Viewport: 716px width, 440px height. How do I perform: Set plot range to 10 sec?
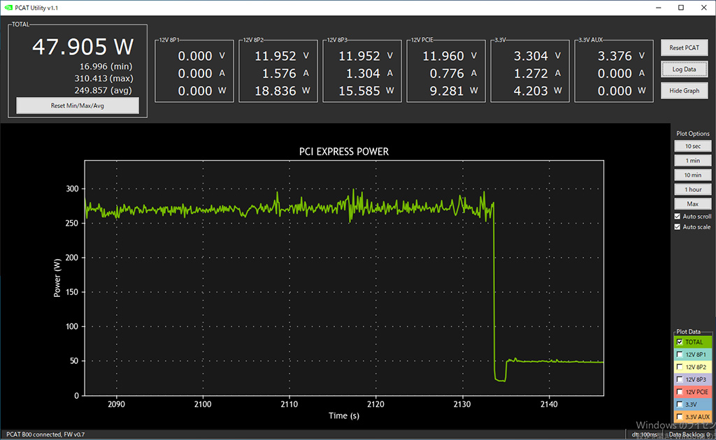(x=692, y=147)
